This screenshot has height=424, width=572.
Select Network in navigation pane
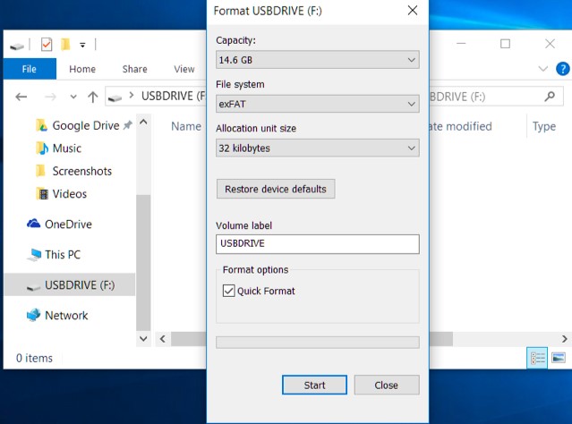click(x=66, y=315)
